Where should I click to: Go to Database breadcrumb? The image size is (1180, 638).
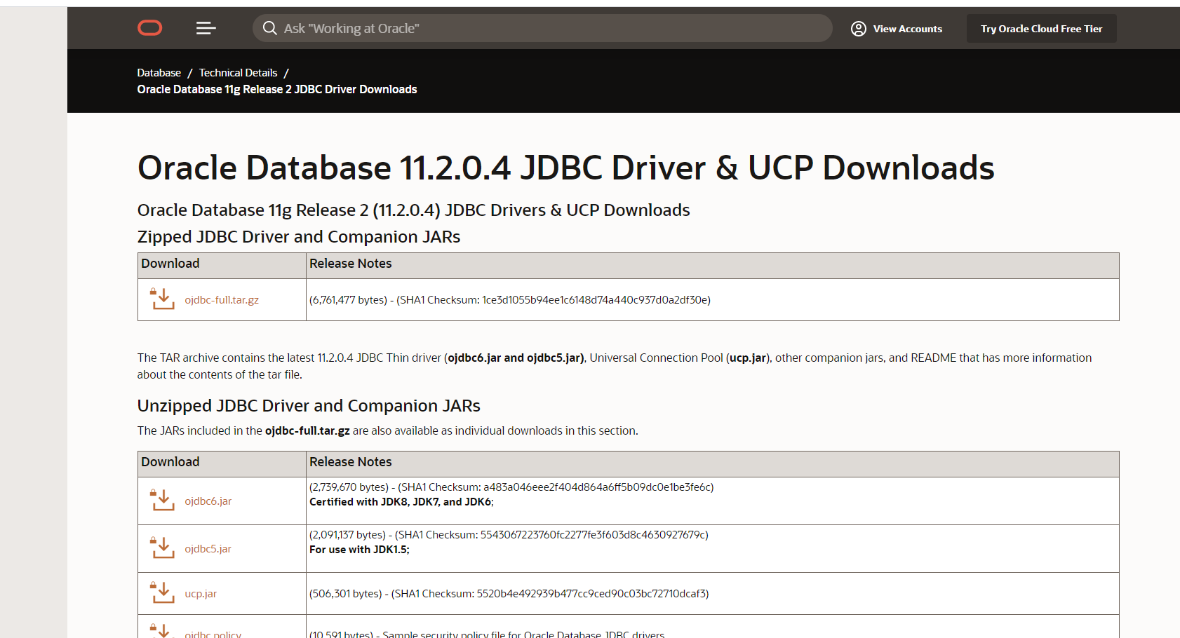point(159,73)
